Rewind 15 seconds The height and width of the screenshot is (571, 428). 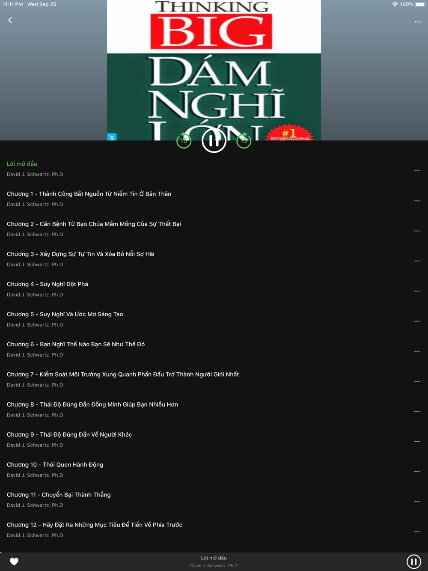(x=184, y=140)
